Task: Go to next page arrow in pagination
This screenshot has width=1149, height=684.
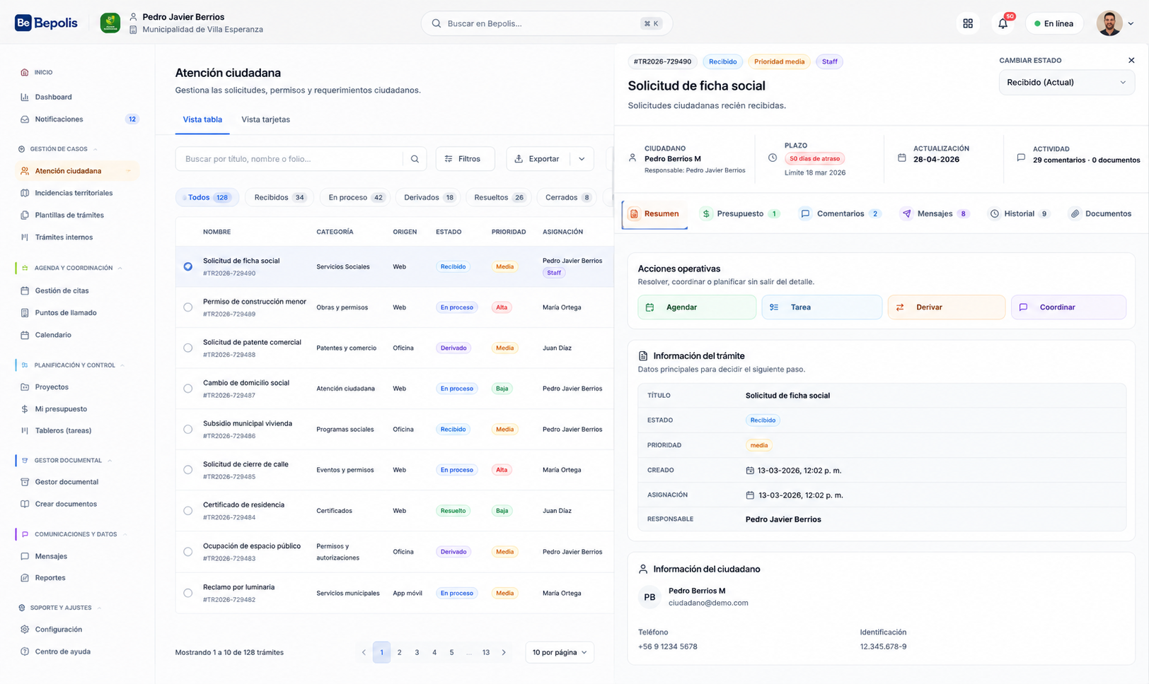Action: click(x=504, y=652)
